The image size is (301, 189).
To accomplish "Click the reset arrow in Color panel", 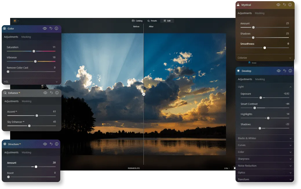I will pos(51,28).
